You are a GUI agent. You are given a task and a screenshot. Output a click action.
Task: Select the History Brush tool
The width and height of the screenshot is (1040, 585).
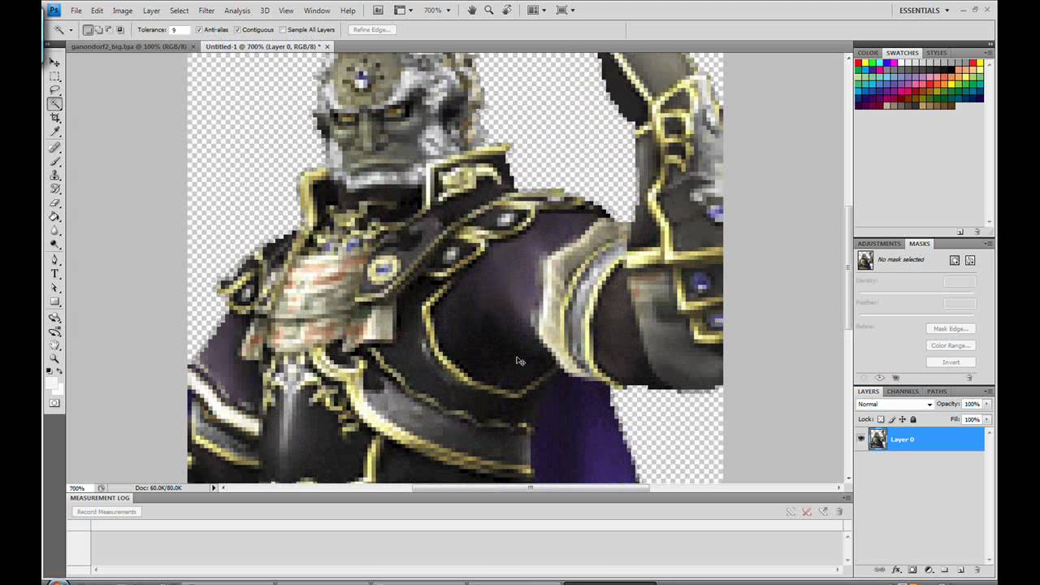[x=54, y=189]
